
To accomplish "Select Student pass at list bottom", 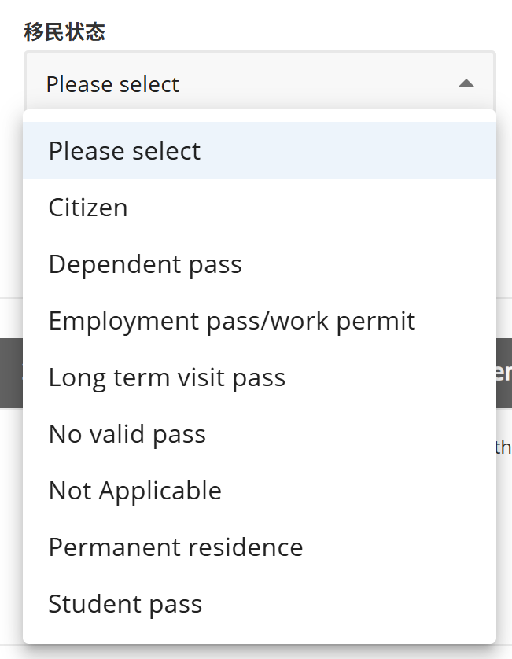I will tap(124, 603).
